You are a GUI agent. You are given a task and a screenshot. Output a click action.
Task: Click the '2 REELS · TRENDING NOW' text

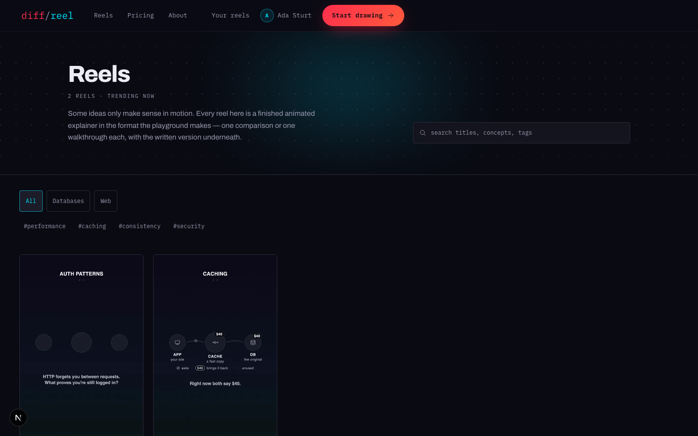point(111,96)
